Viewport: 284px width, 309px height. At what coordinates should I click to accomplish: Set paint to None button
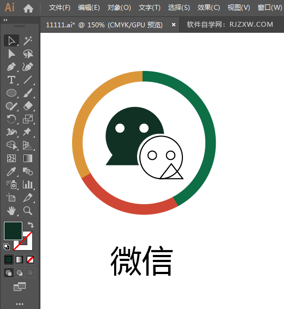pyautogui.click(x=30, y=260)
